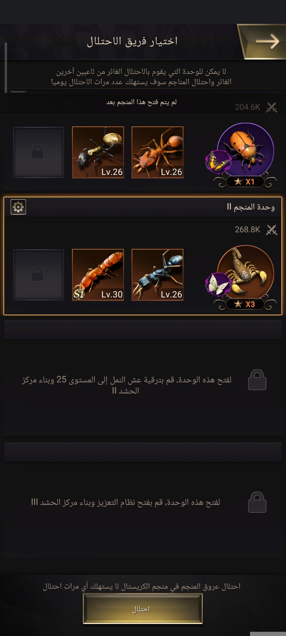Tap the yellow butterfly badge
The height and width of the screenshot is (636, 286).
pyautogui.click(x=218, y=162)
